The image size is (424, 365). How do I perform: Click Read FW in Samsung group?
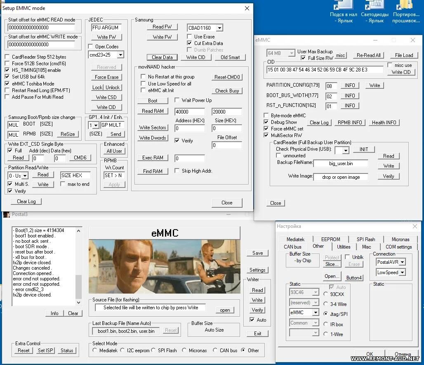(x=162, y=27)
